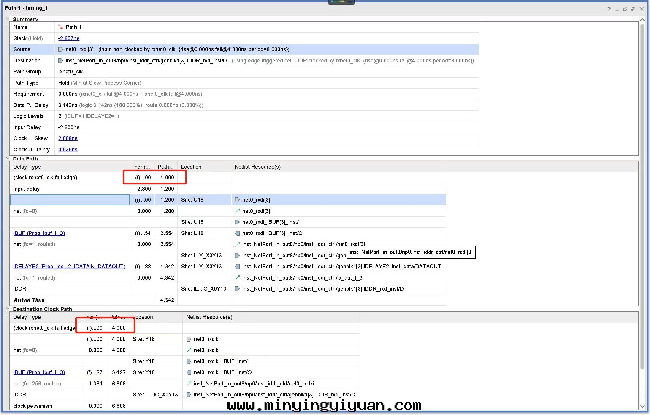Click the Netlist Resource(s) column header in Data Path
This screenshot has height=415, width=650.
pos(257,167)
